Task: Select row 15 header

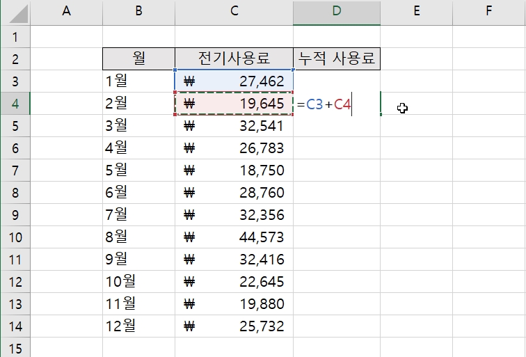Action: tap(15, 348)
